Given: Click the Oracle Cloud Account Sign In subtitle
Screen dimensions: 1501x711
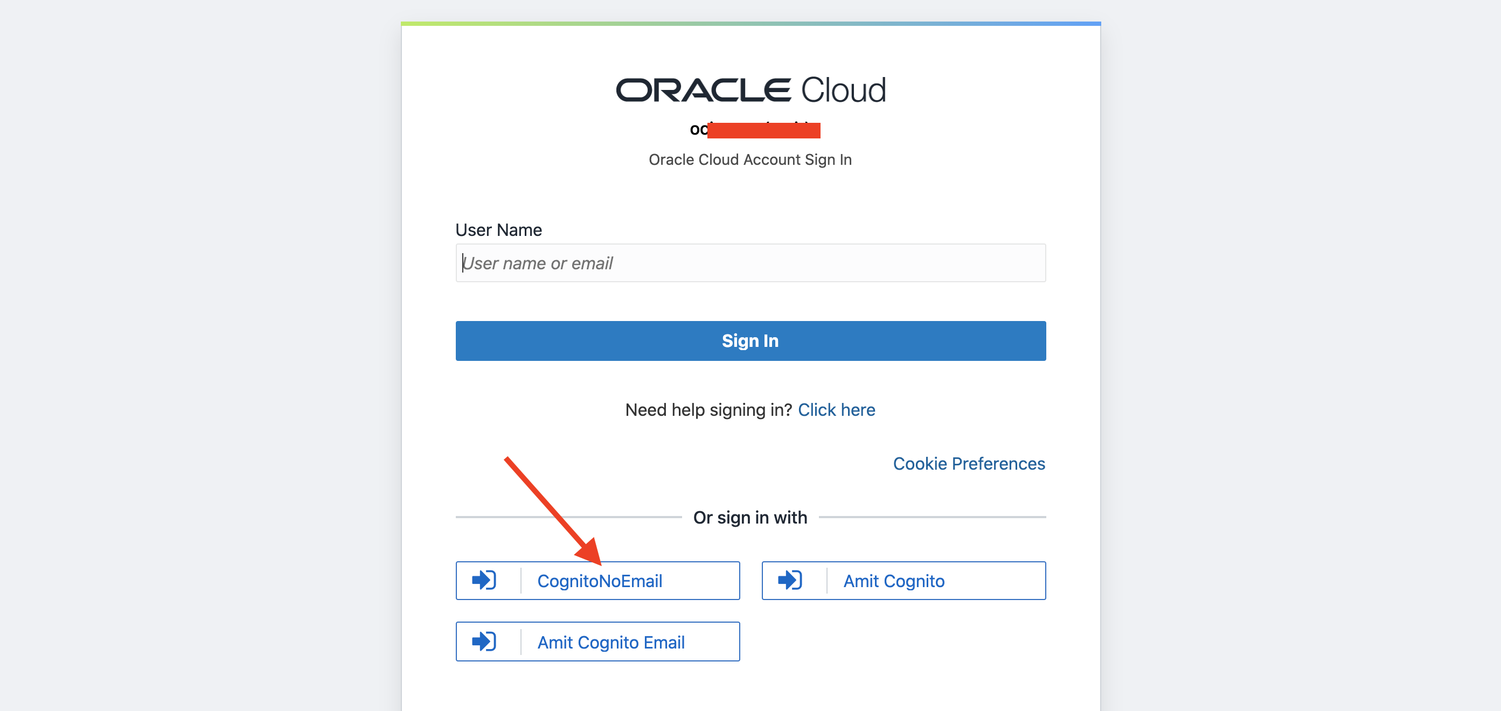Looking at the screenshot, I should [x=750, y=159].
